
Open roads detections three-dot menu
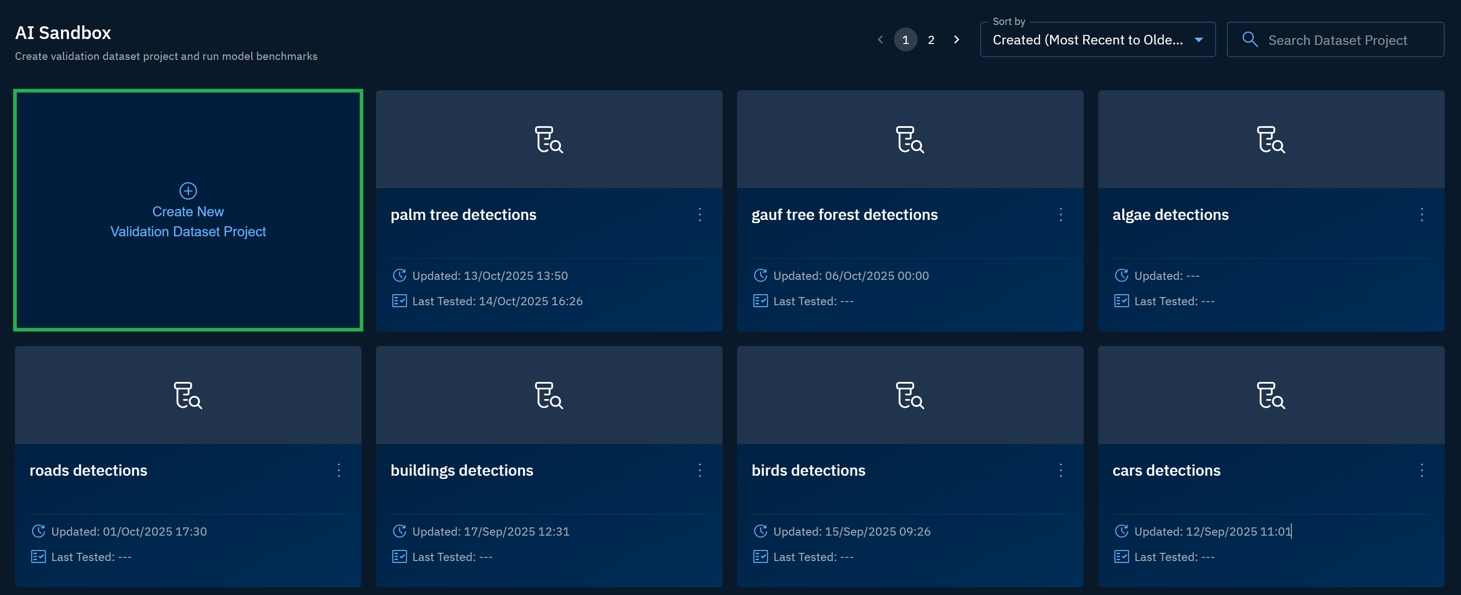click(x=338, y=470)
